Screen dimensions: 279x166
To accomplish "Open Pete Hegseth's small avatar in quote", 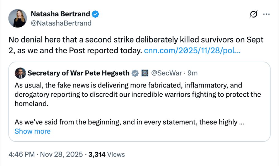I will (20, 73).
